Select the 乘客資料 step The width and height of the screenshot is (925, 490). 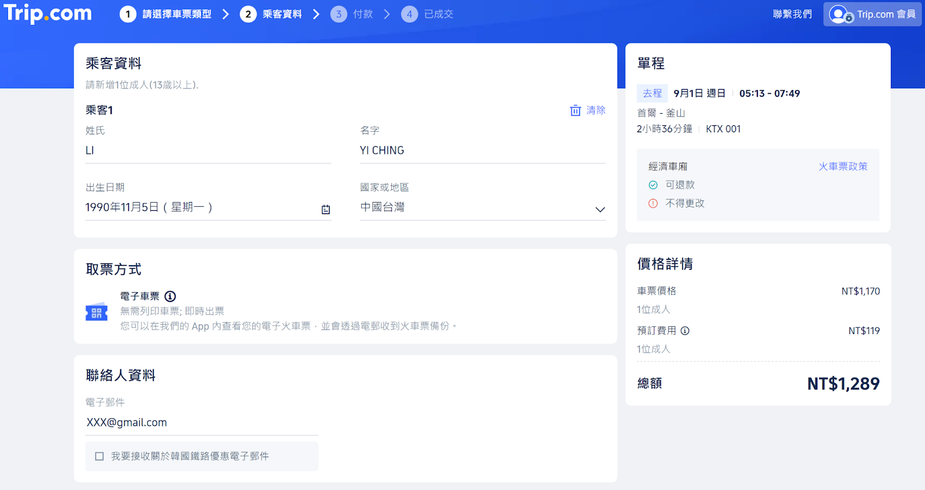pos(282,14)
